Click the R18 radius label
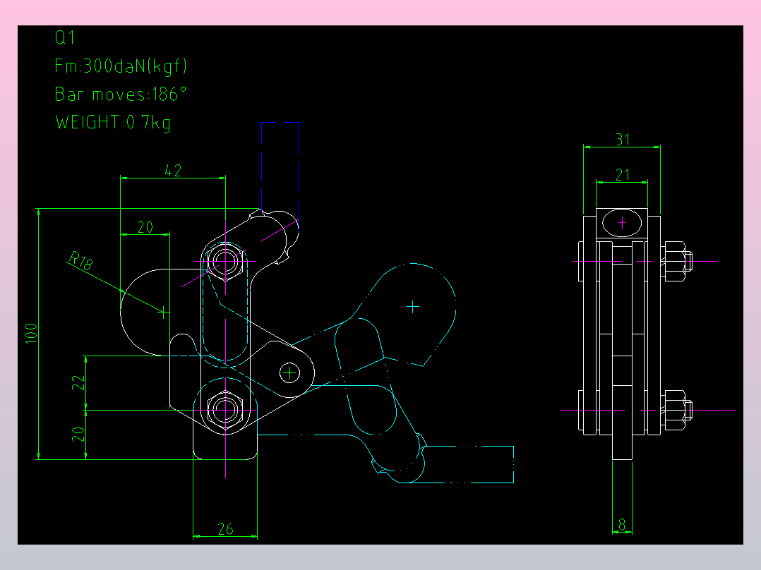Viewport: 761px width, 570px height. (x=80, y=260)
